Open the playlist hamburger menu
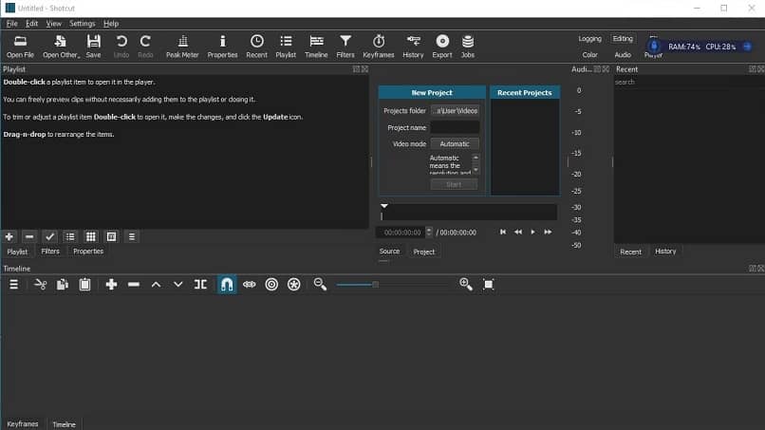765x430 pixels. pos(132,236)
